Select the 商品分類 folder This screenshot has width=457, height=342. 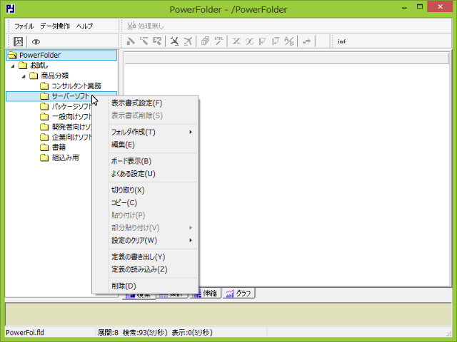coord(54,76)
